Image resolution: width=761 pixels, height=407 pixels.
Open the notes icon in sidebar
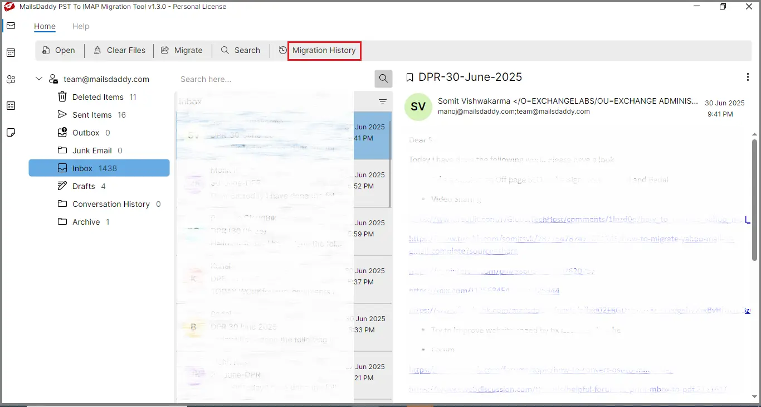[x=11, y=133]
